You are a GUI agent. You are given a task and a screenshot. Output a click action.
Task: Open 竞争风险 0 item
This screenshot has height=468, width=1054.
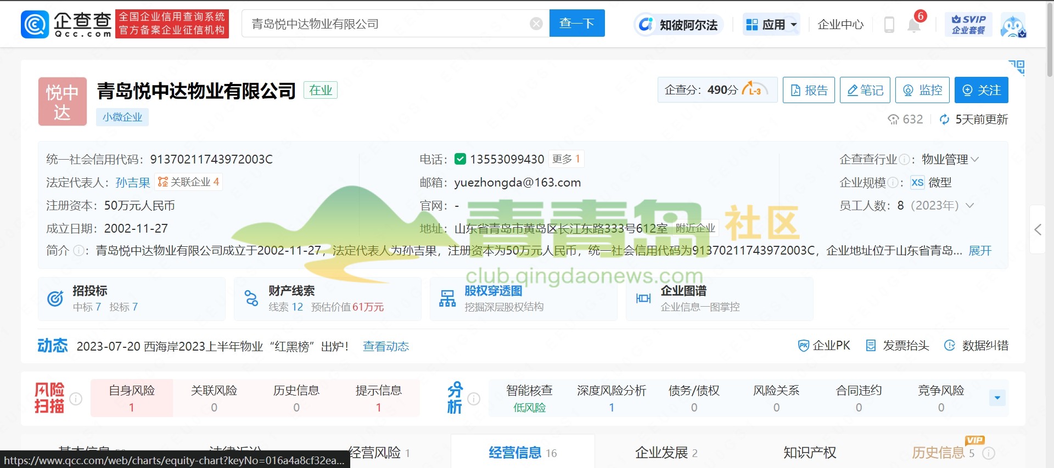[x=941, y=398]
